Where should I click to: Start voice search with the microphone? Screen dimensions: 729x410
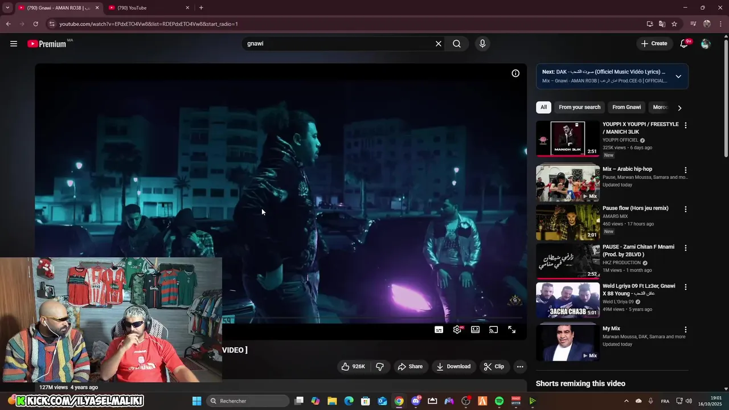(x=482, y=43)
